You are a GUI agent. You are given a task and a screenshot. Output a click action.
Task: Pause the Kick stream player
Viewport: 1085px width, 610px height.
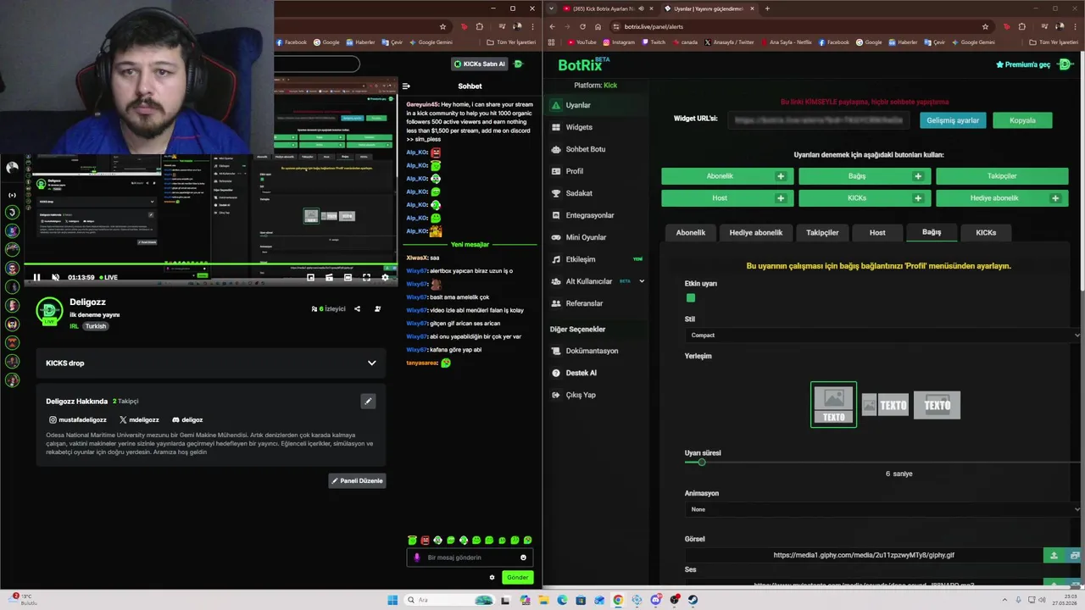[36, 277]
